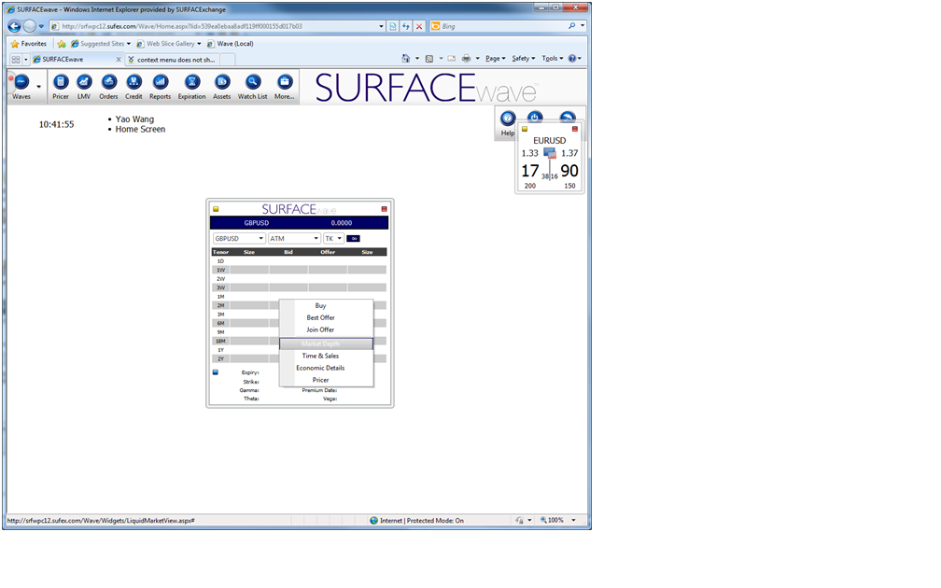Click the Read Mail icon in command bar
941x588 pixels.
click(x=451, y=59)
